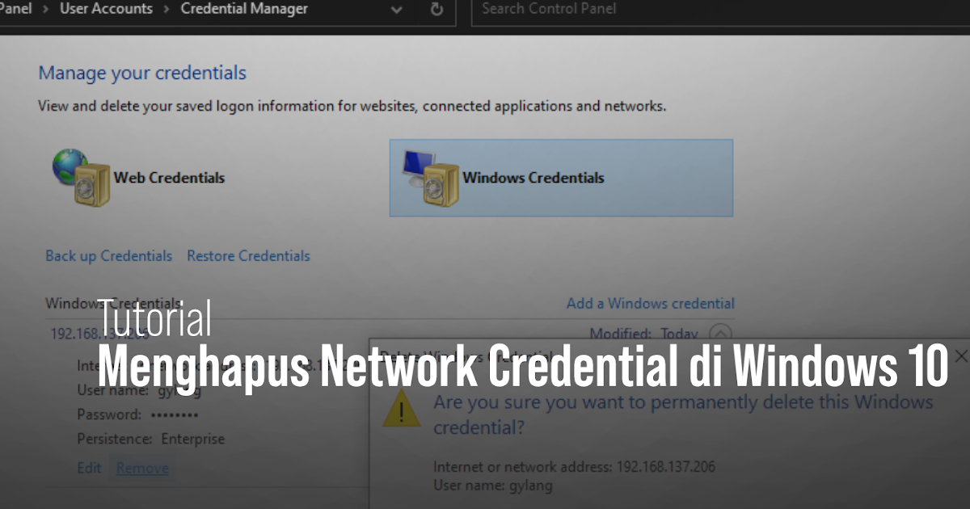Click the refresh icon beside the address bar
The width and height of the screenshot is (970, 509).
click(x=436, y=10)
